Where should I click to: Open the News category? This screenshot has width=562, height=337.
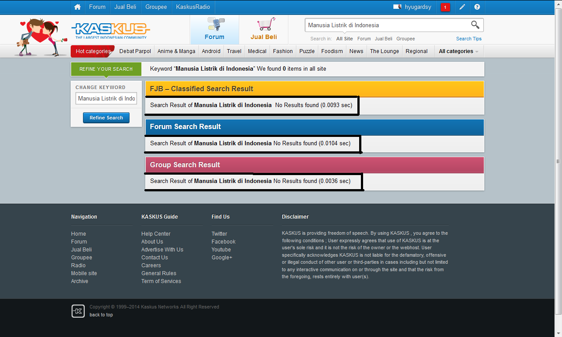[x=356, y=51]
